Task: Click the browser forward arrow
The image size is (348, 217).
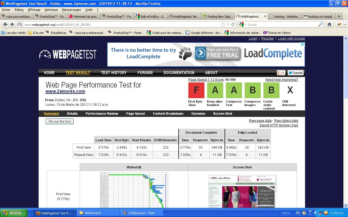Action: [12, 24]
